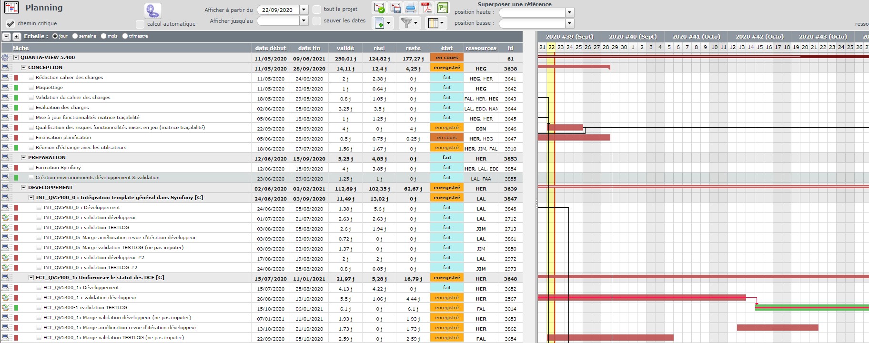Open the position haute dropdown
869x343 pixels.
click(569, 12)
